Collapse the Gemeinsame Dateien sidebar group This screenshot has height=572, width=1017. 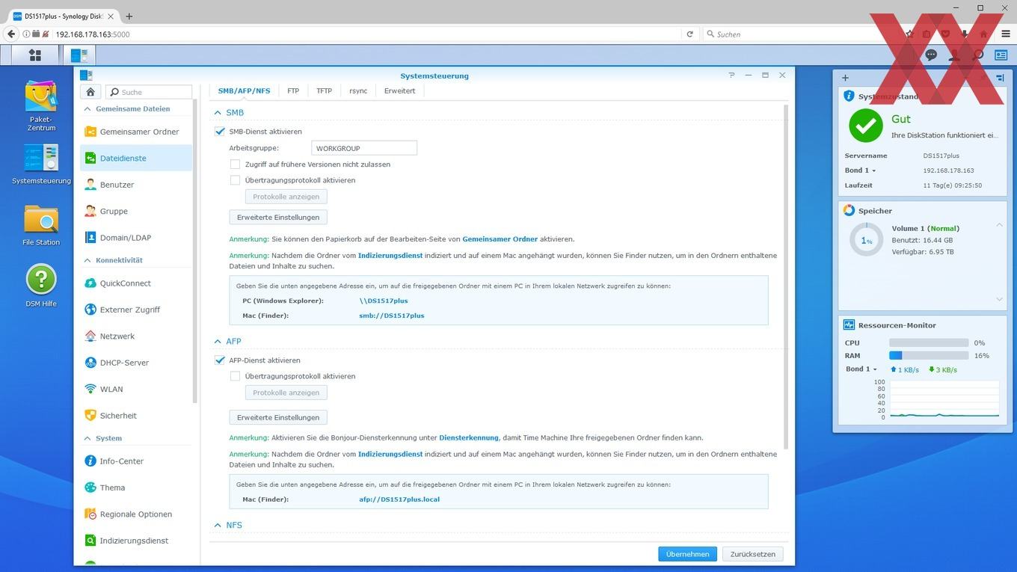click(x=87, y=109)
